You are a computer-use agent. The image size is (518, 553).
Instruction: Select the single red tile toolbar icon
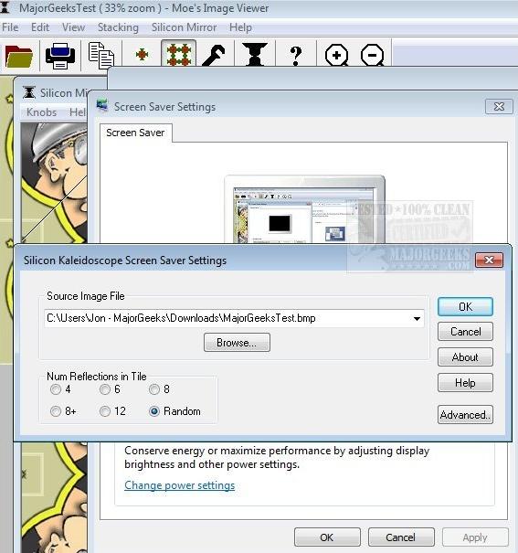tap(142, 55)
